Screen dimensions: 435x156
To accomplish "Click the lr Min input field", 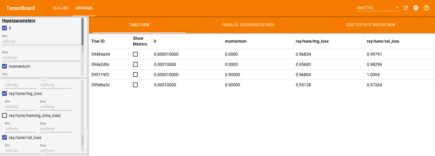I will [41, 42].
